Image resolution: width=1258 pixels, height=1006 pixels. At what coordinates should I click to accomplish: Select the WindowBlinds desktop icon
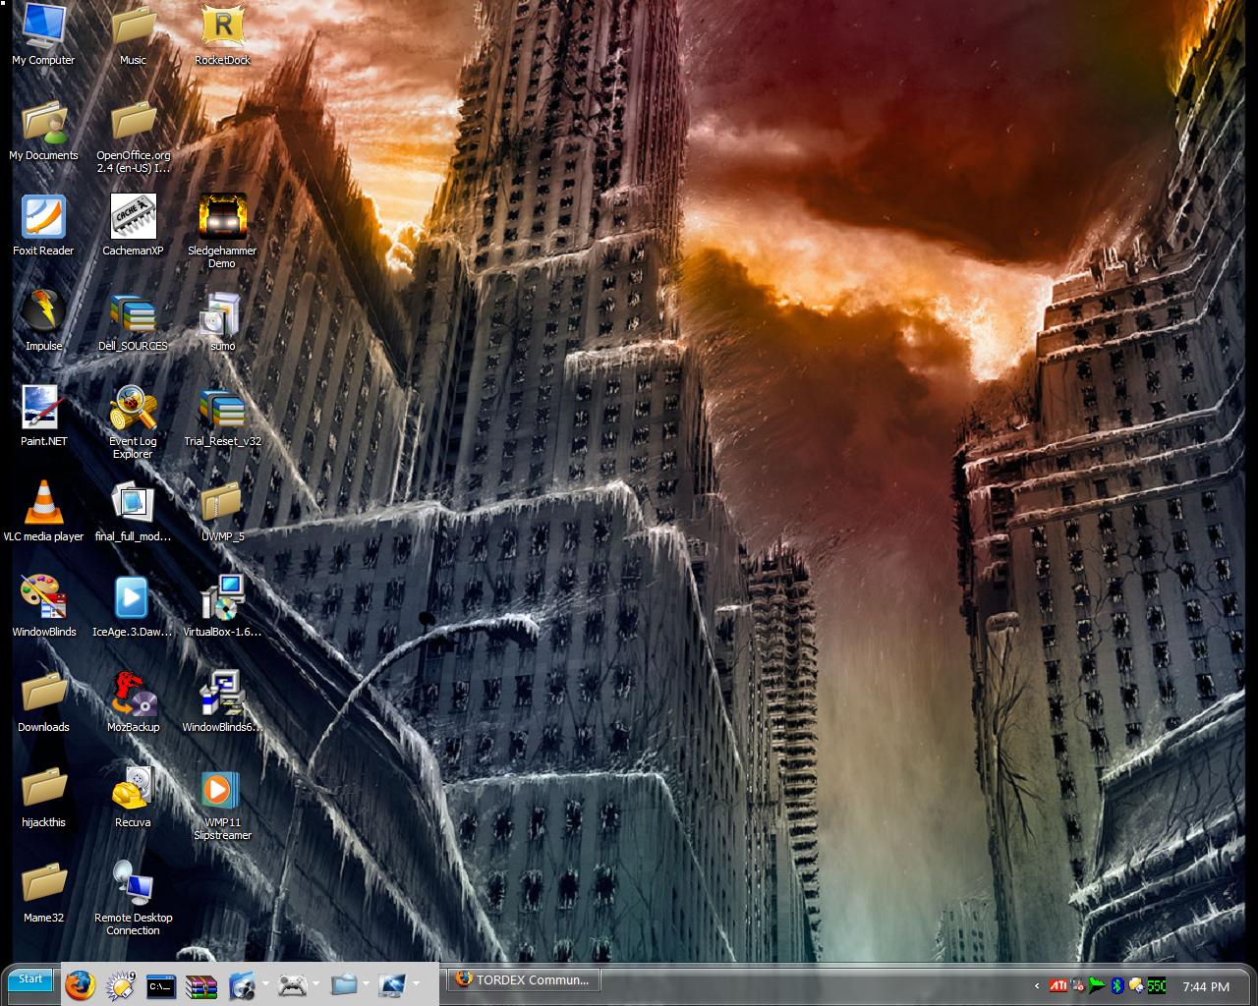pos(43,599)
